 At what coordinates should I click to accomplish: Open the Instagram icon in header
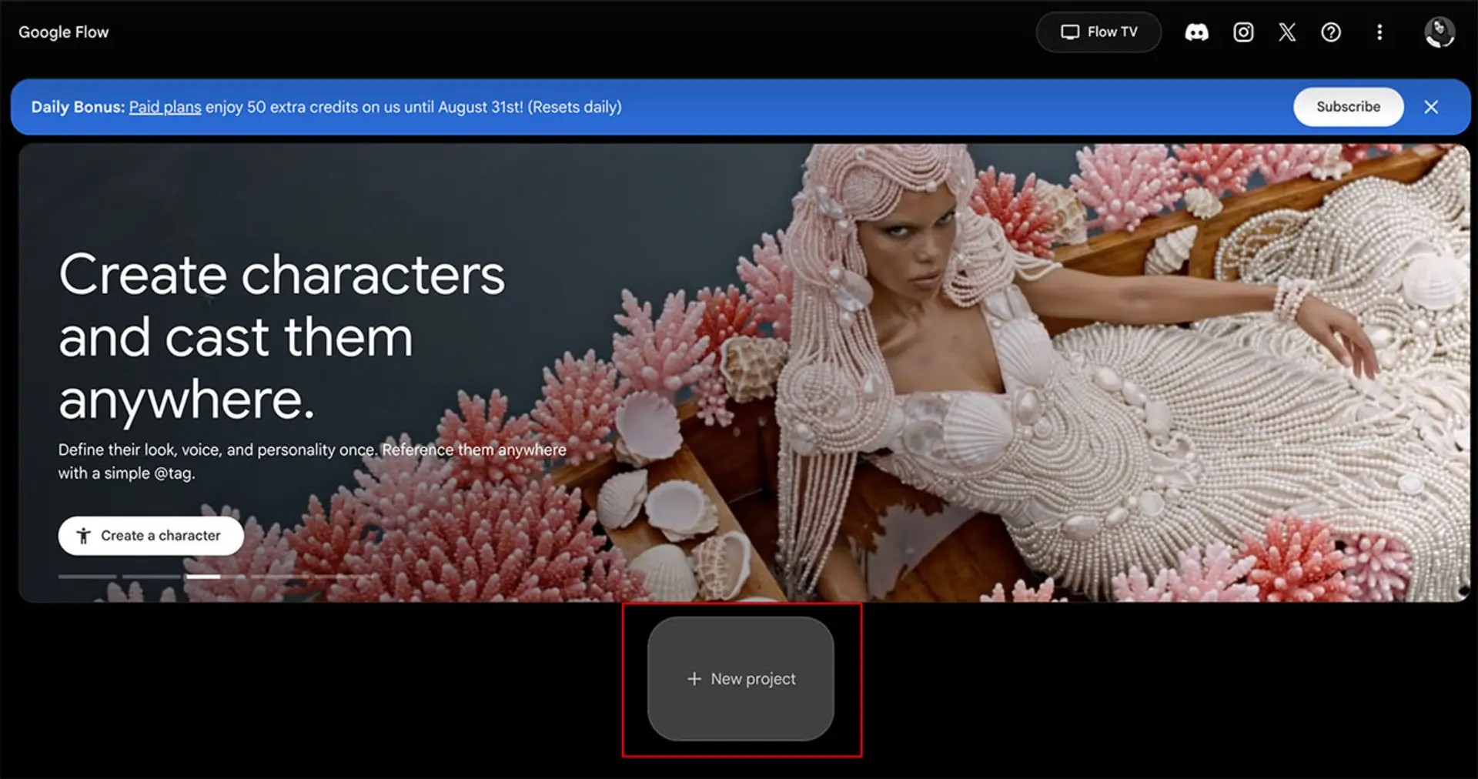pos(1243,32)
